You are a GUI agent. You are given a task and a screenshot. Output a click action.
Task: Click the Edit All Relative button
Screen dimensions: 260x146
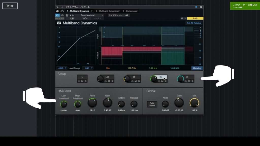click(x=194, y=23)
